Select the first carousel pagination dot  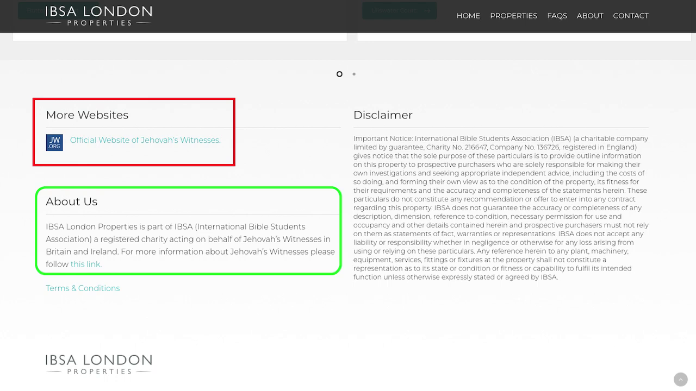[x=339, y=74]
